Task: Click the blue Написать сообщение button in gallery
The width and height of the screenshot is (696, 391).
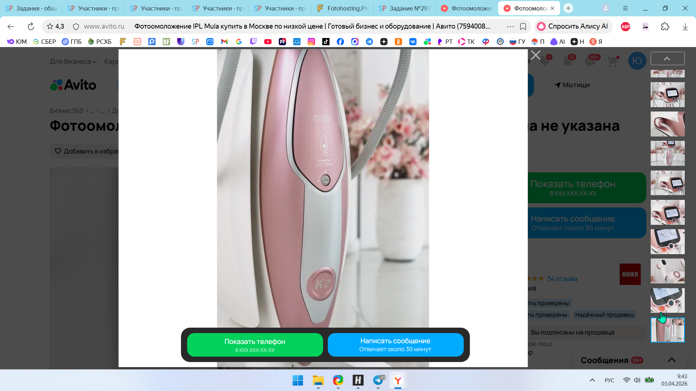Action: coord(395,345)
